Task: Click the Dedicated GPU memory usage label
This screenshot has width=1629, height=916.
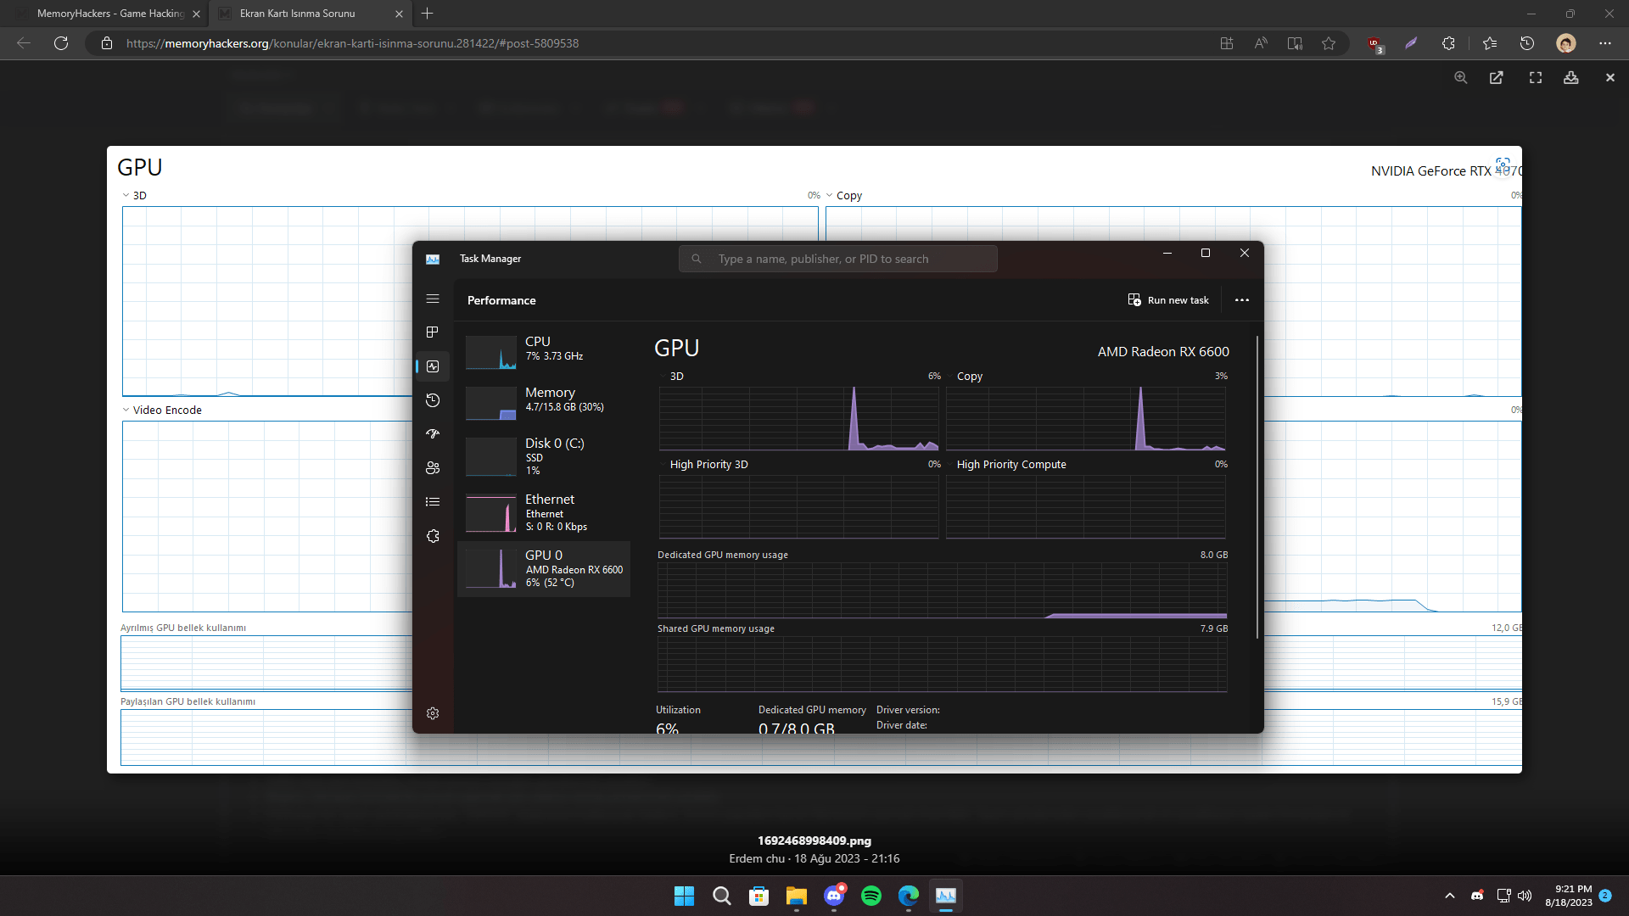Action: point(723,555)
